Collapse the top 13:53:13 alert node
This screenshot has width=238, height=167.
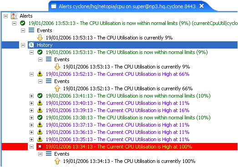(14, 23)
